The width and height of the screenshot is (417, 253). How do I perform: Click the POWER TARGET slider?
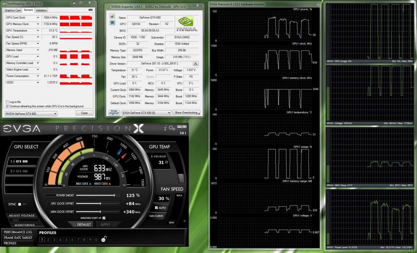tap(97, 195)
